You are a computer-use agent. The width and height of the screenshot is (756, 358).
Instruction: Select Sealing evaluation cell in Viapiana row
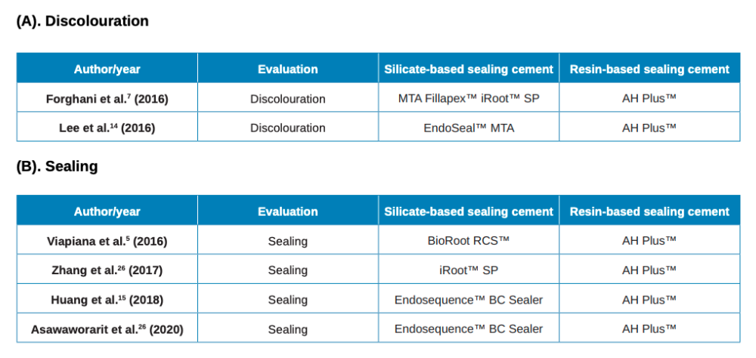click(x=287, y=241)
